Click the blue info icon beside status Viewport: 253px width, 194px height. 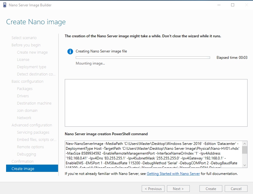[x=70, y=52]
